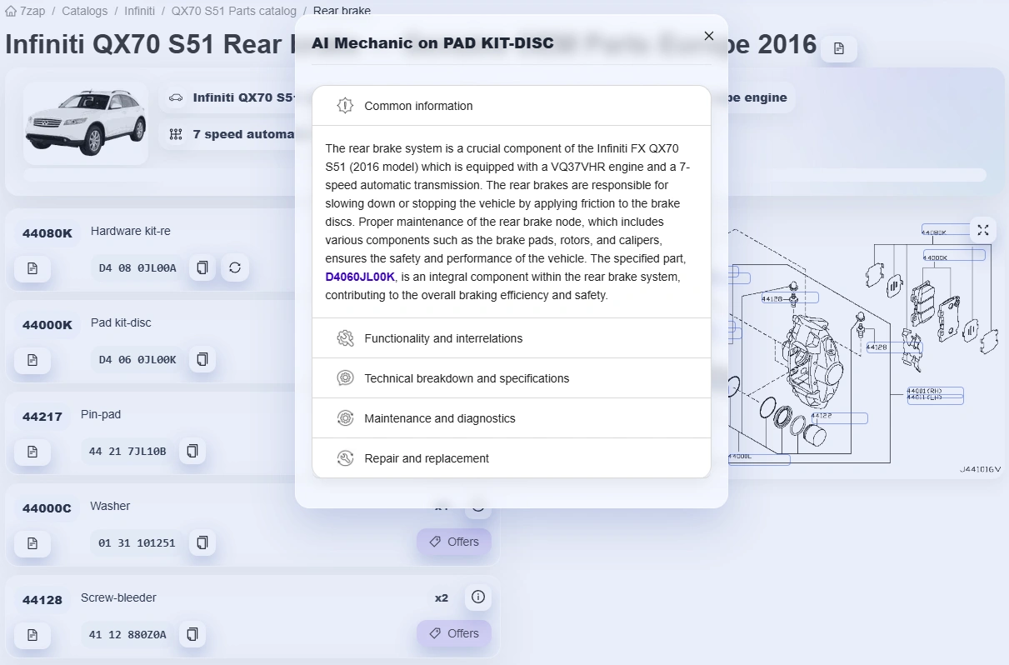The width and height of the screenshot is (1009, 665).
Task: Open document icon next to page title
Action: (839, 48)
